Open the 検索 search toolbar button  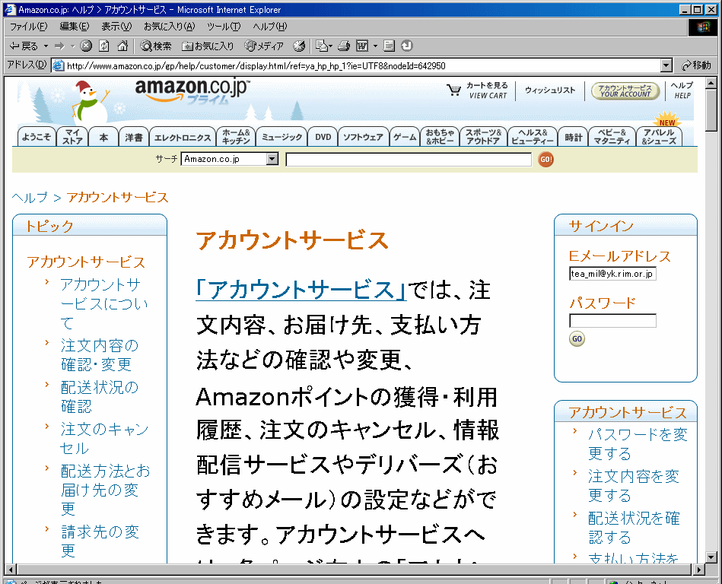pos(156,46)
